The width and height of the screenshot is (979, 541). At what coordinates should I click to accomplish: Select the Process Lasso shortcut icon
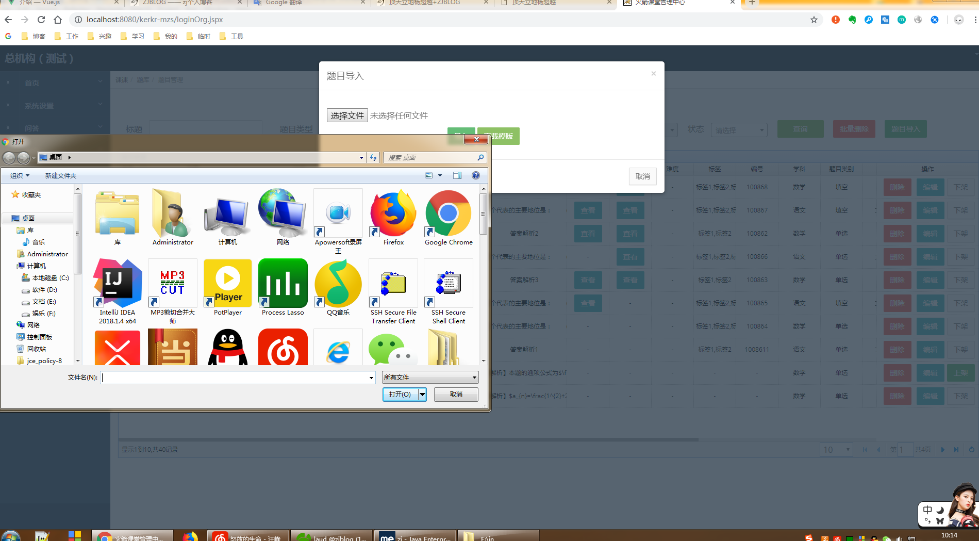[x=283, y=283]
